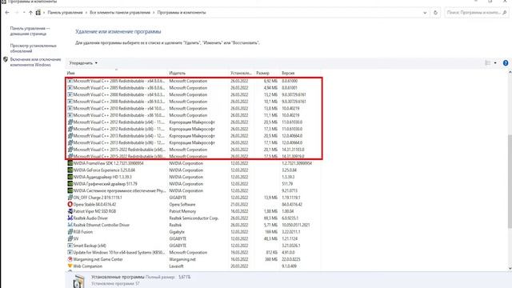Click the icon of NVIDIA FrameView SDK
This screenshot has width=512, height=288.
click(x=70, y=163)
